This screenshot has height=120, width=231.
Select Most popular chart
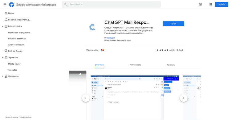14,64
